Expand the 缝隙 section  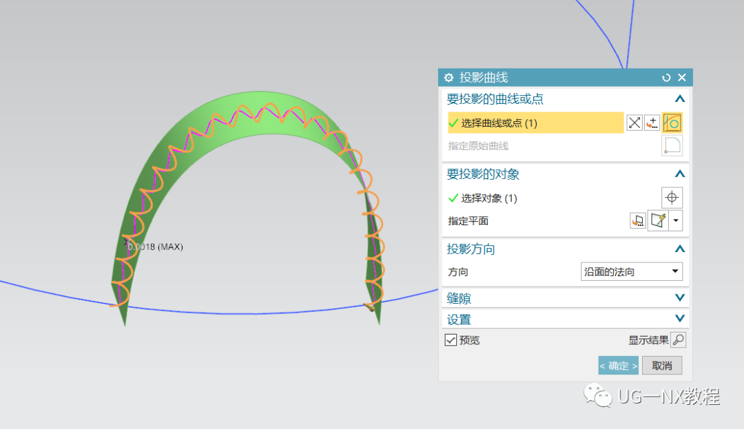pos(679,297)
